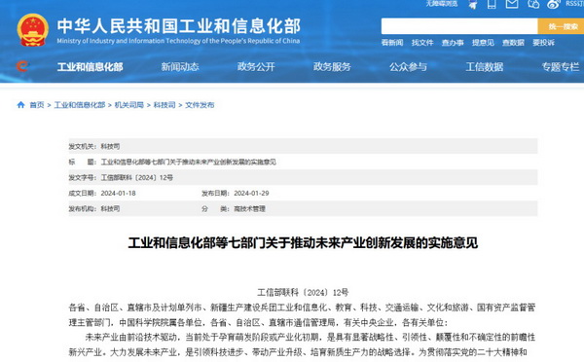This screenshot has width=584, height=362.
Task: Click the 发文机关 科技司 row
Action: [x=303, y=146]
